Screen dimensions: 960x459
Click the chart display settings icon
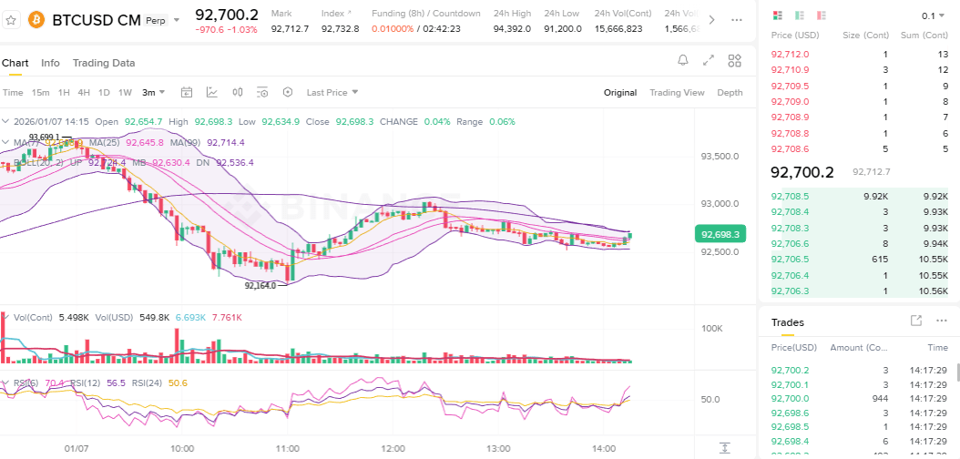coord(262,92)
